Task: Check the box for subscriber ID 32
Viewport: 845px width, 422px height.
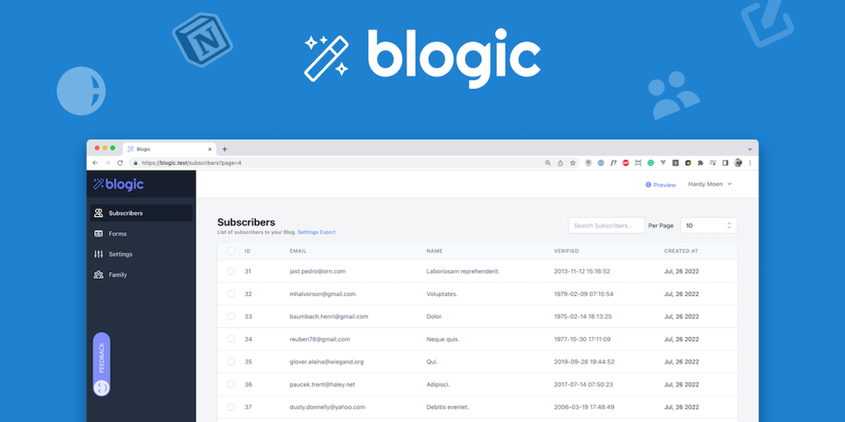Action: 231,294
